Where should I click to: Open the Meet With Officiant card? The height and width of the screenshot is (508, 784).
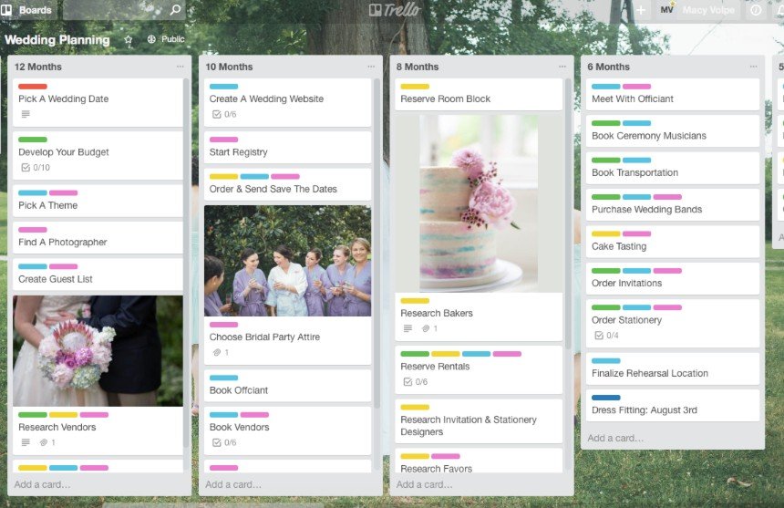coord(673,95)
